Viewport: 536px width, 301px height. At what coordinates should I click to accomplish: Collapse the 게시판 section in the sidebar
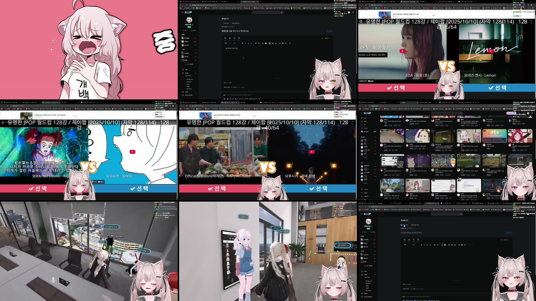(x=375, y=275)
